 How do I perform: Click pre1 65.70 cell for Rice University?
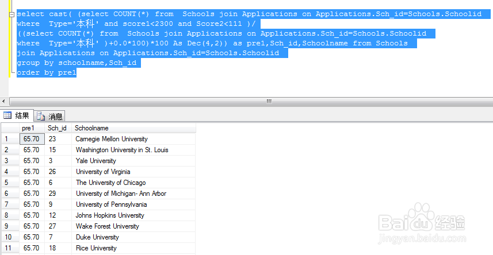pyautogui.click(x=32, y=248)
